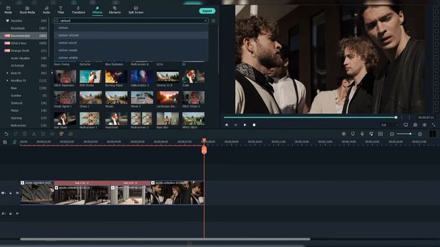Open the Starburst effects category
Screen dimensions: 440x247
[x=24, y=103]
